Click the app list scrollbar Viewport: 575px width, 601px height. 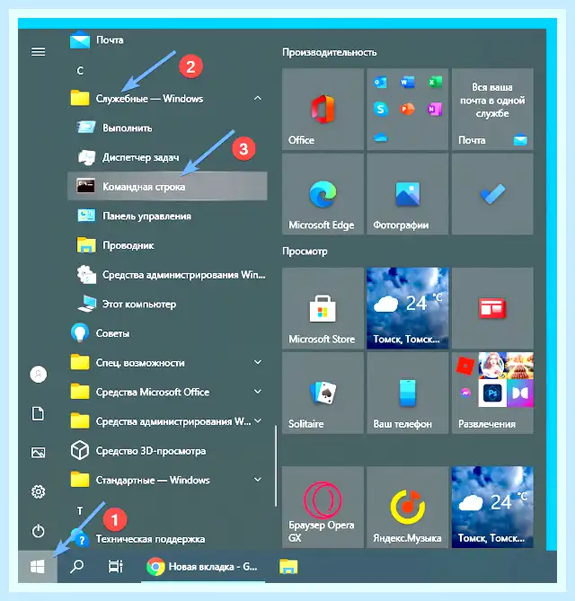click(276, 465)
